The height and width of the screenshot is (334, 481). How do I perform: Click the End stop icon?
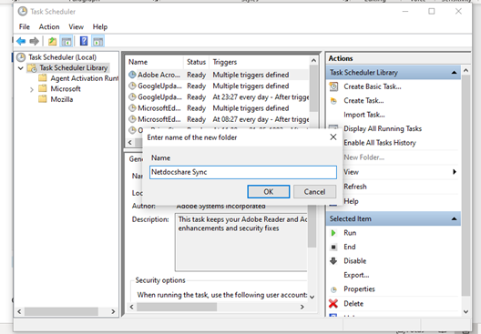pyautogui.click(x=333, y=247)
